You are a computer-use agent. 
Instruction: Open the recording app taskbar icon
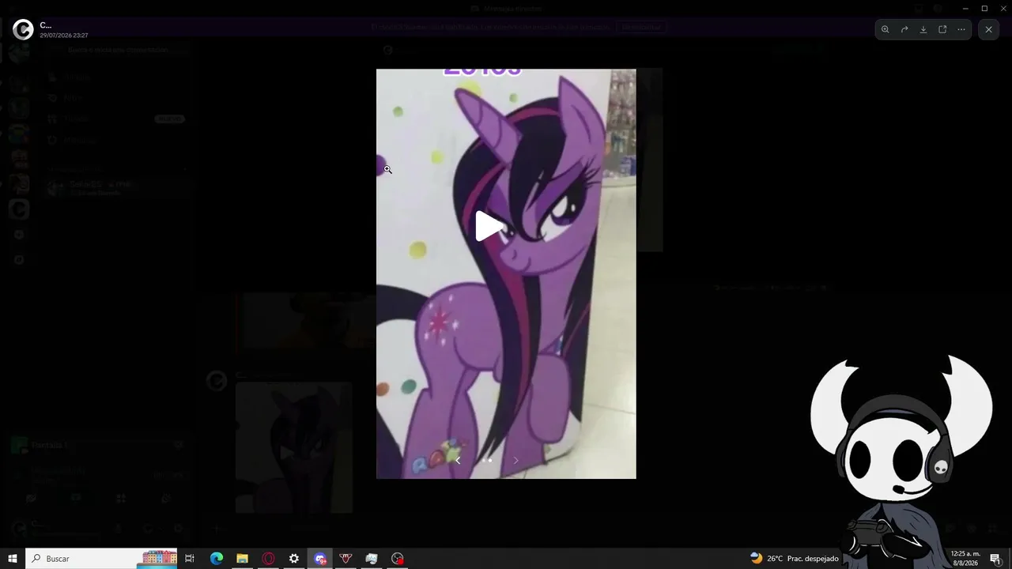398,559
